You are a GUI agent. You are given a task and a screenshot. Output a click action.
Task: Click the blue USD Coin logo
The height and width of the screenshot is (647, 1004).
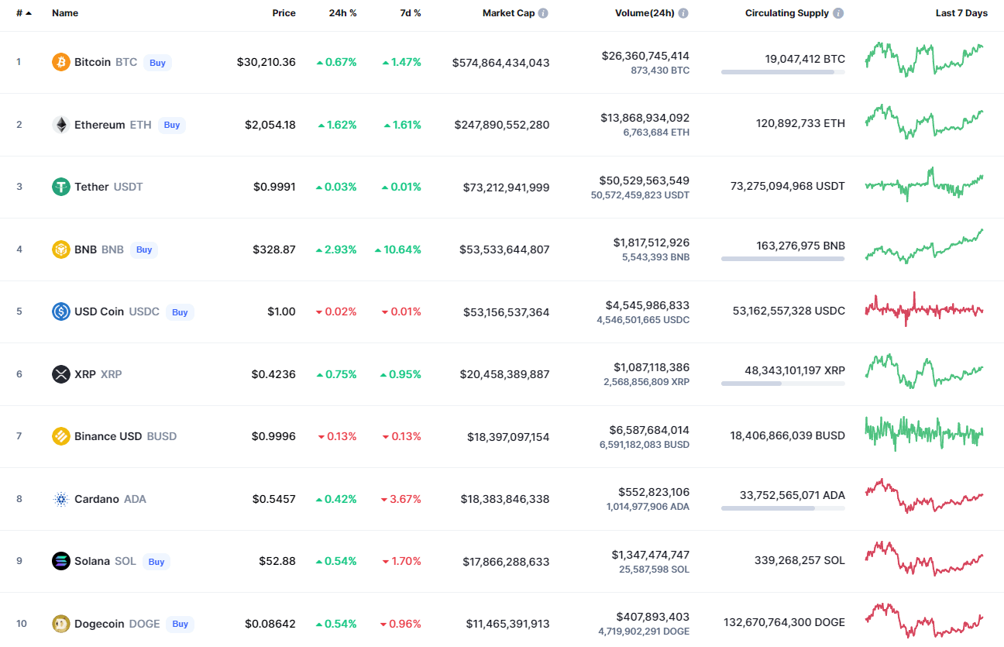click(x=60, y=311)
